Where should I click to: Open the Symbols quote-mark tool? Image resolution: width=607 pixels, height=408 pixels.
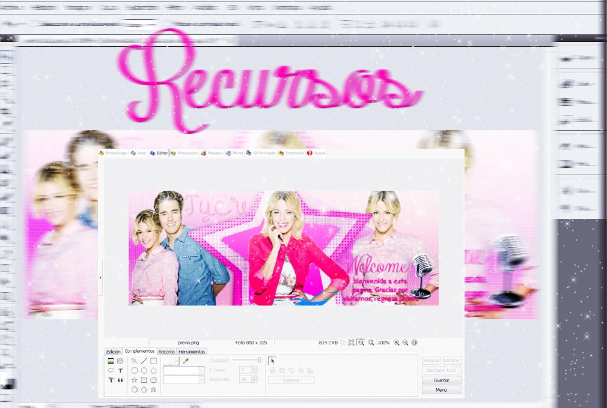pos(120,380)
